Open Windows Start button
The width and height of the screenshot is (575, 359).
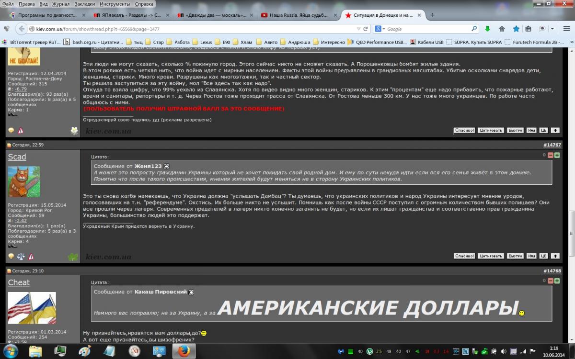[11, 351]
